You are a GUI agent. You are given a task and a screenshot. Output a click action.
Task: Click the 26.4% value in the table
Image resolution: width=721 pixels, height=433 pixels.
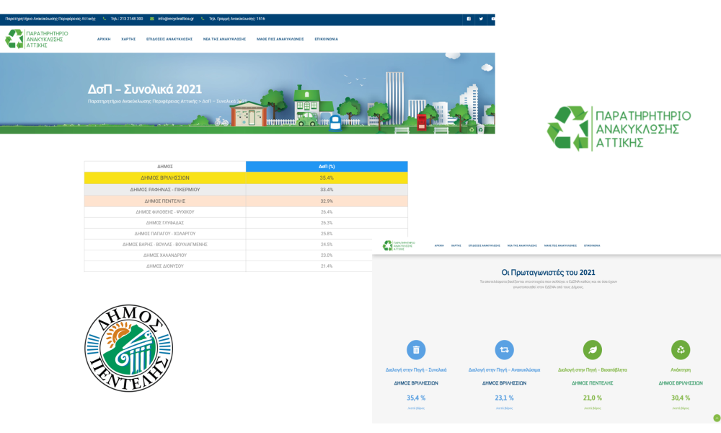tap(327, 212)
